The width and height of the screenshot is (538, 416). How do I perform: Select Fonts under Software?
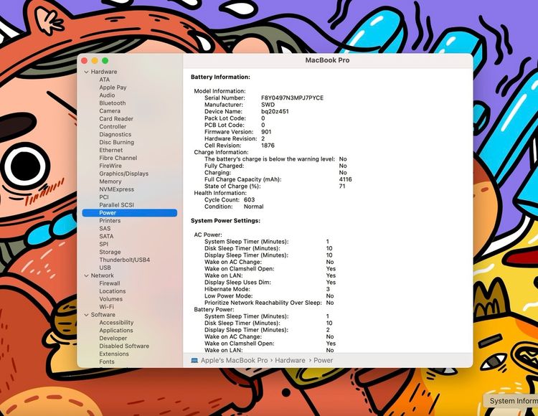click(x=107, y=361)
